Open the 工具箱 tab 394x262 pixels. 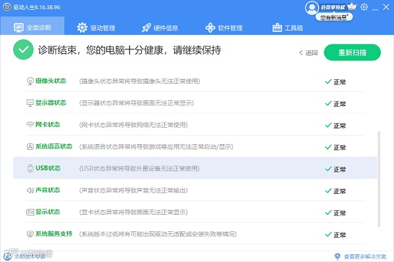click(x=288, y=28)
